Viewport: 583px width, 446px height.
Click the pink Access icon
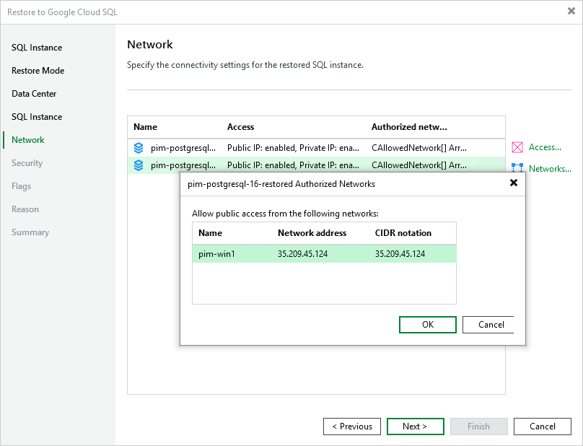tap(517, 147)
